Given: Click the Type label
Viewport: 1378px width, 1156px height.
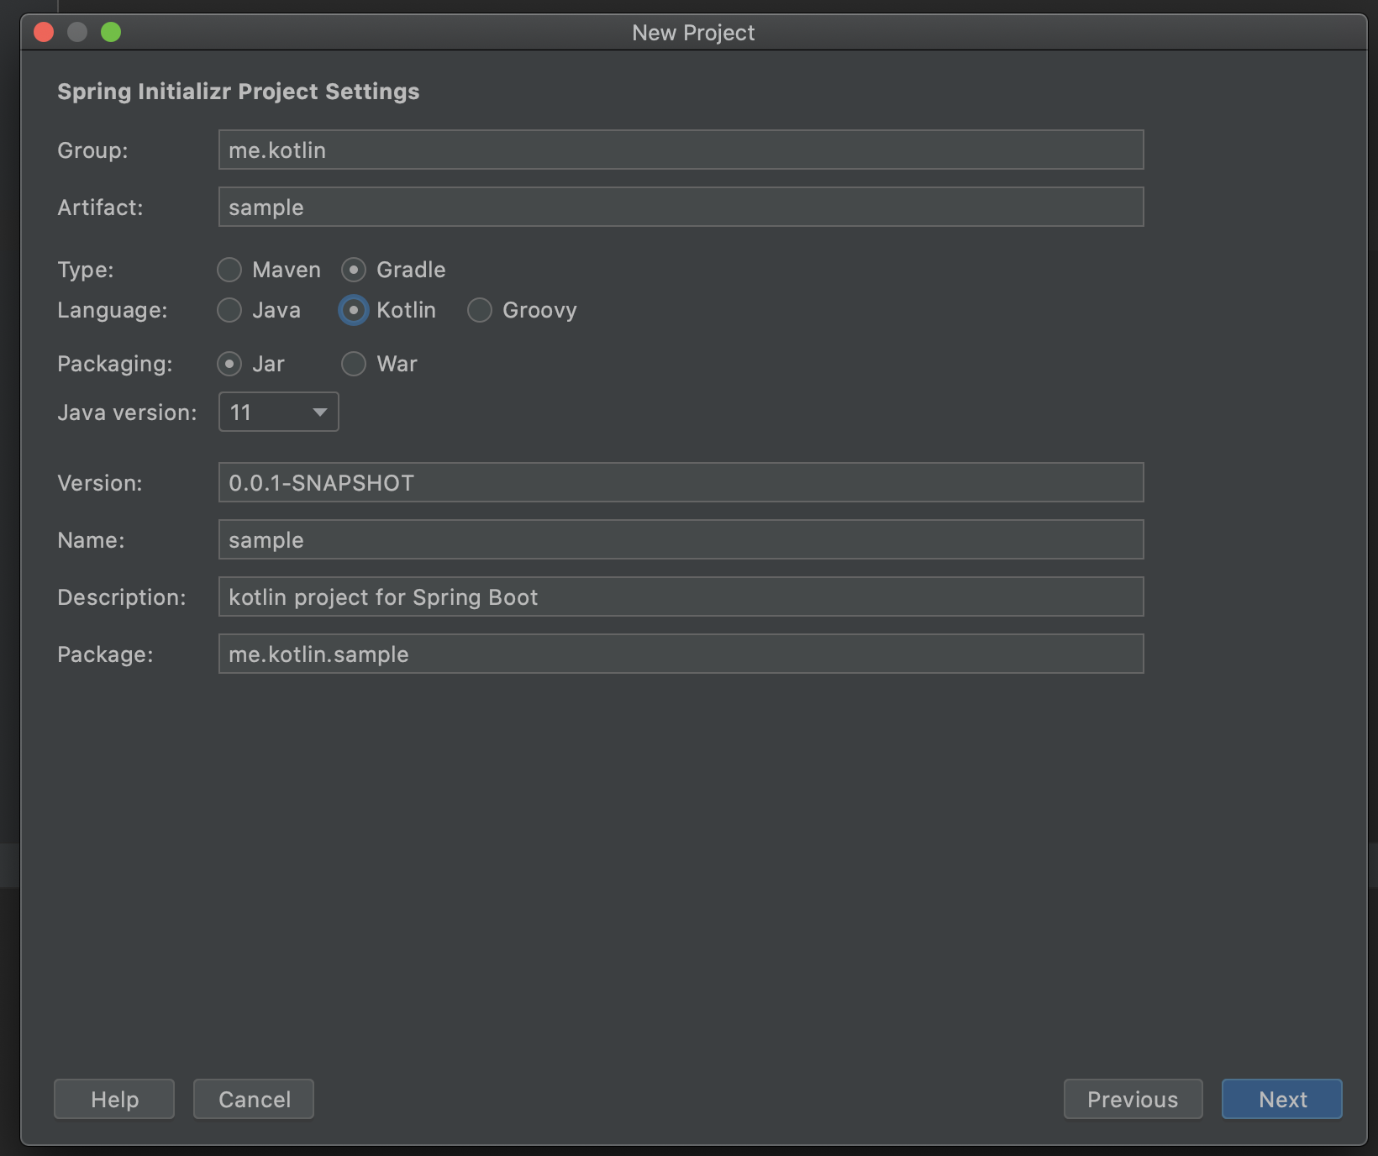Looking at the screenshot, I should point(86,270).
